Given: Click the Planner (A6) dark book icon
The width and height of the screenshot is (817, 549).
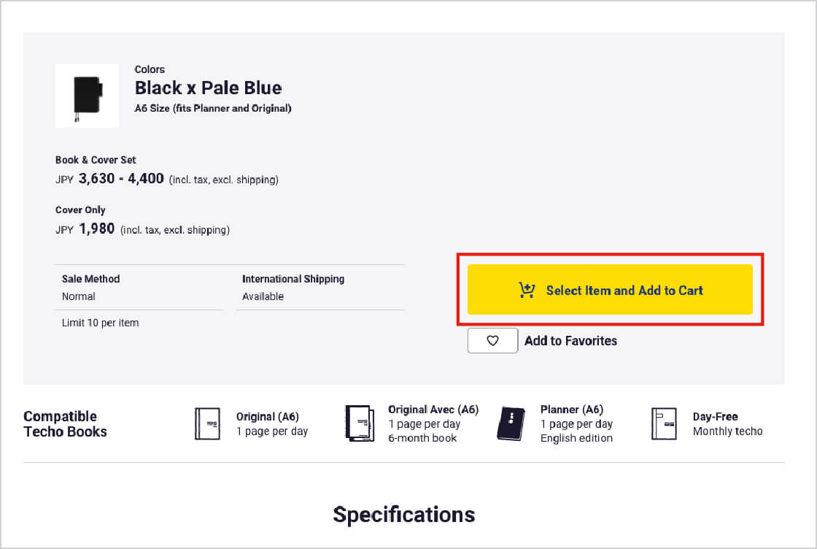Looking at the screenshot, I should 511,423.
